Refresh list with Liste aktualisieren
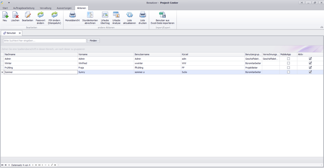Image resolution: width=324 pixels, height=168 pixels. point(129,15)
